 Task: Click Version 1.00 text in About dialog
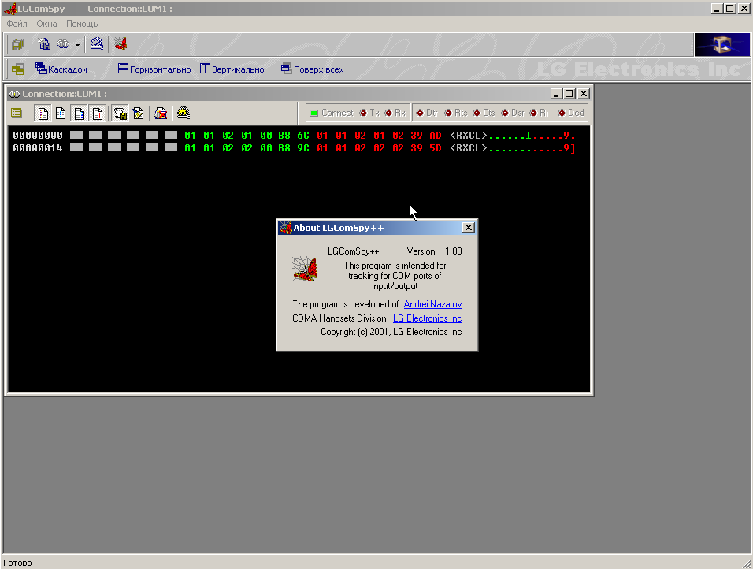coord(434,251)
